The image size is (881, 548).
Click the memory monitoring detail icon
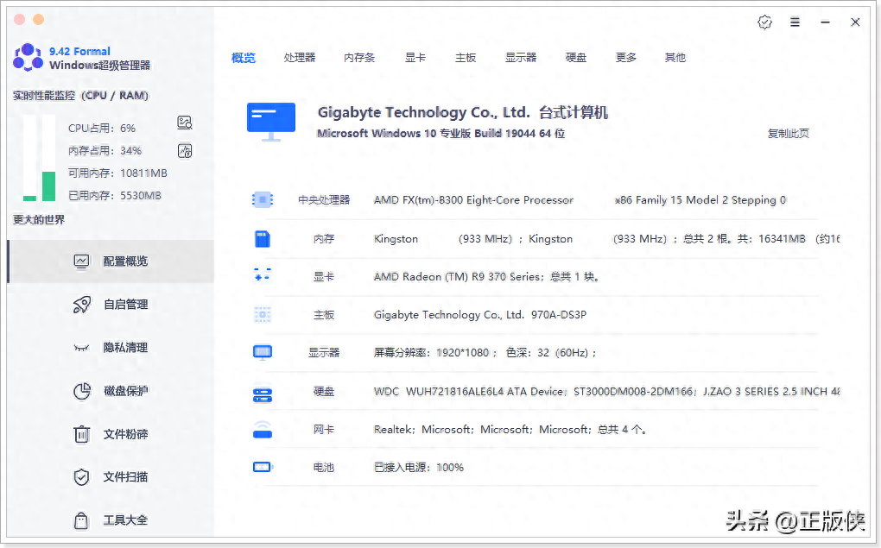click(x=185, y=150)
